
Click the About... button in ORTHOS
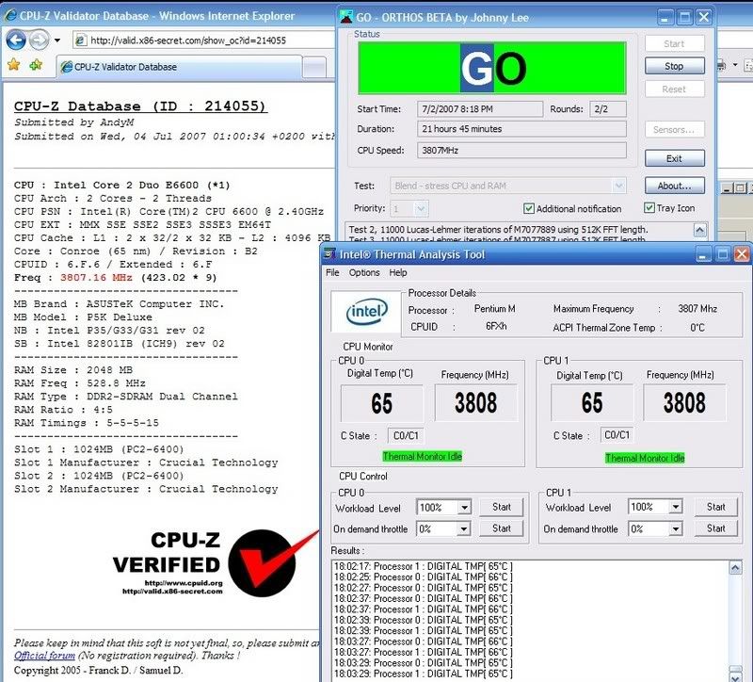674,186
